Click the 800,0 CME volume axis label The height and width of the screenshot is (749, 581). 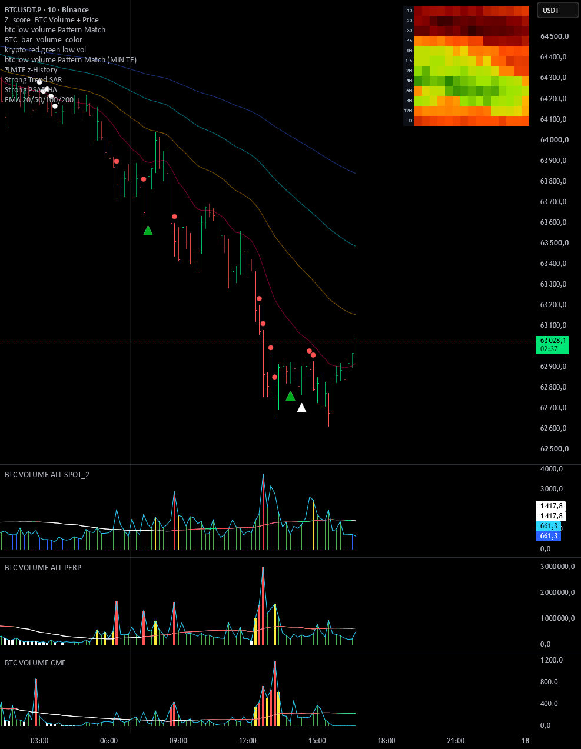tap(549, 682)
